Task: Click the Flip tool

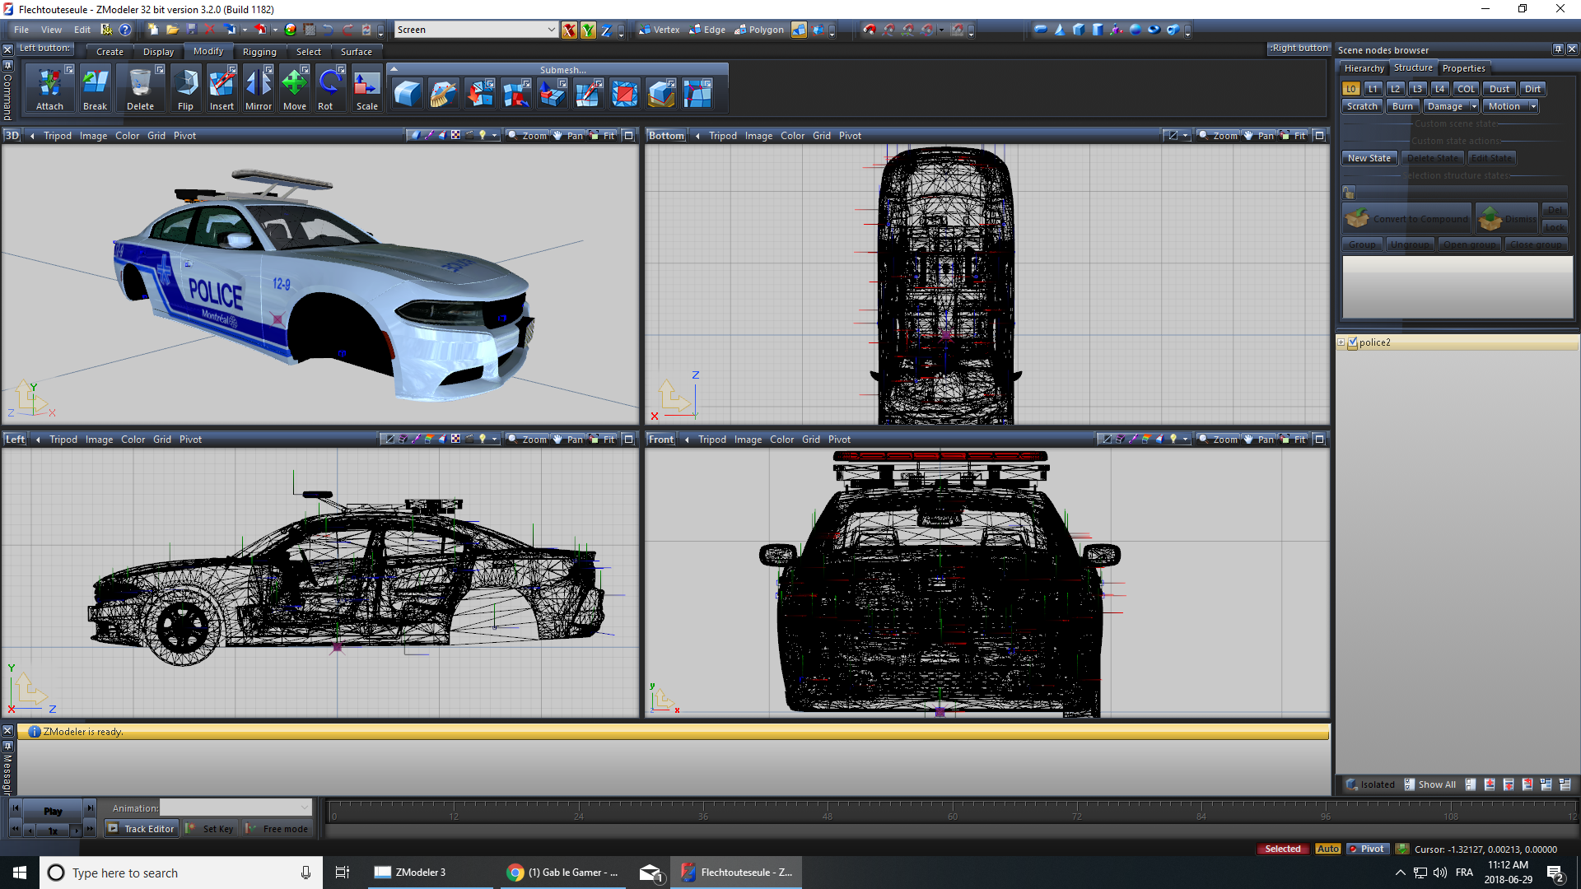Action: coord(185,88)
